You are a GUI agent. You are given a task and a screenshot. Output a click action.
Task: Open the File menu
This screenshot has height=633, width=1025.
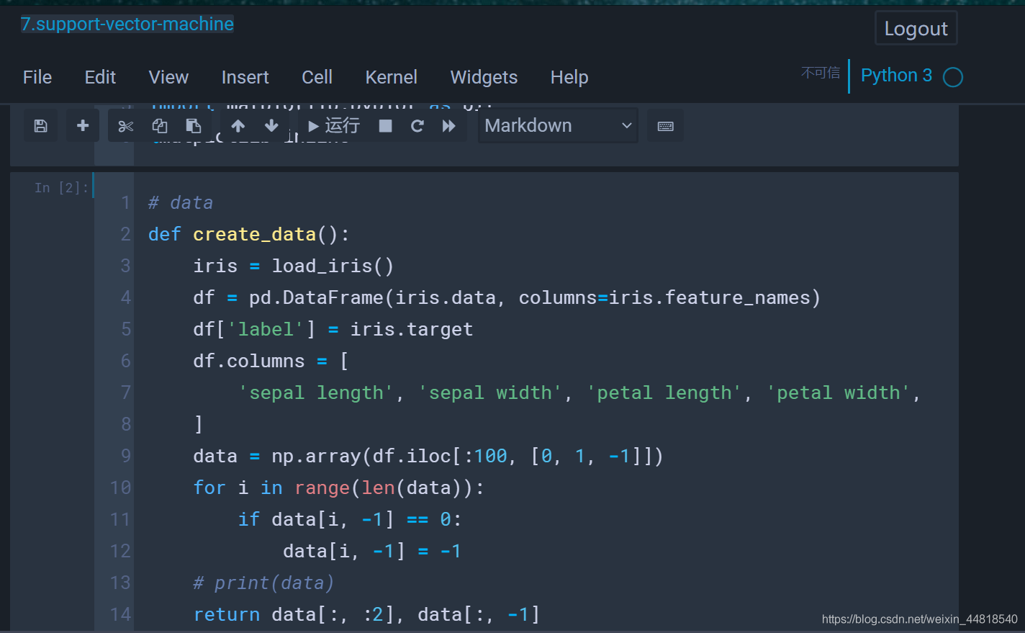tap(37, 77)
